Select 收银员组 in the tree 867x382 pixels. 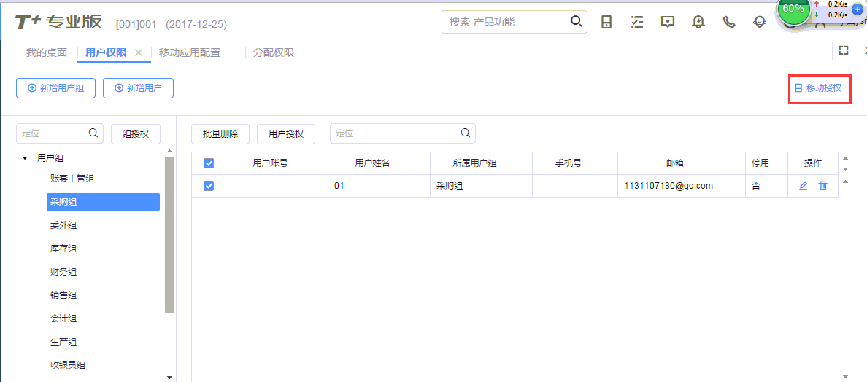(67, 365)
